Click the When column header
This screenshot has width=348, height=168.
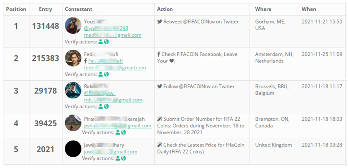coord(309,9)
